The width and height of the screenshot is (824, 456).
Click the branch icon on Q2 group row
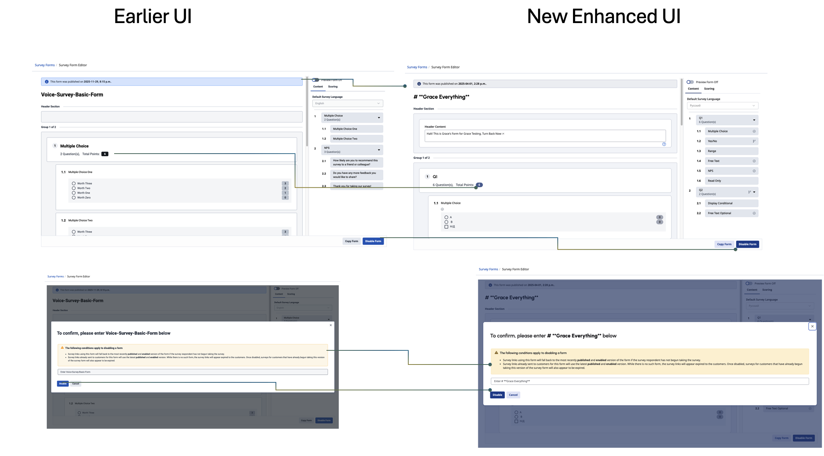click(x=749, y=192)
